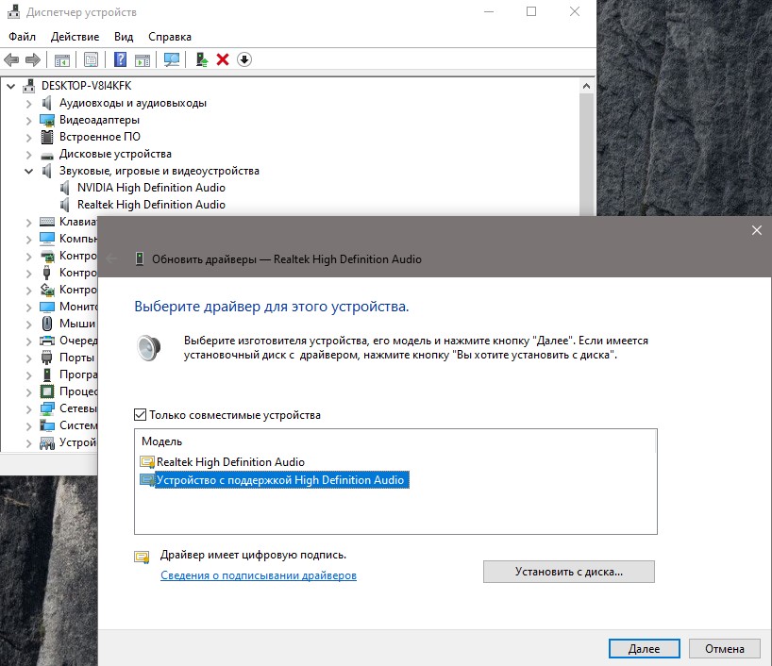Toggle the action pane toolbar icon

(x=143, y=60)
